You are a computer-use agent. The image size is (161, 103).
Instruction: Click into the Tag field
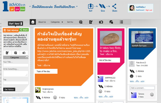pyautogui.click(x=16, y=83)
